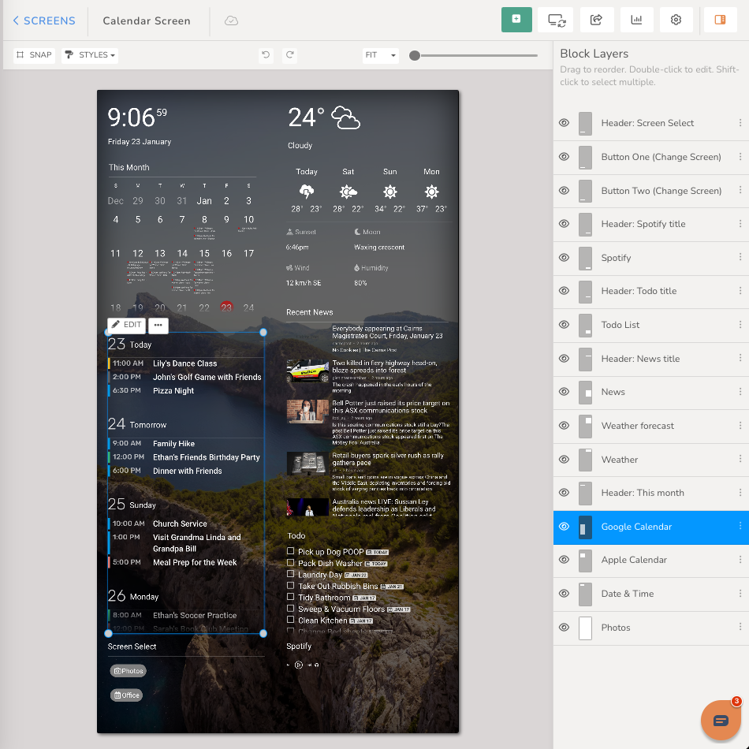Open the settings gear icon

point(676,19)
